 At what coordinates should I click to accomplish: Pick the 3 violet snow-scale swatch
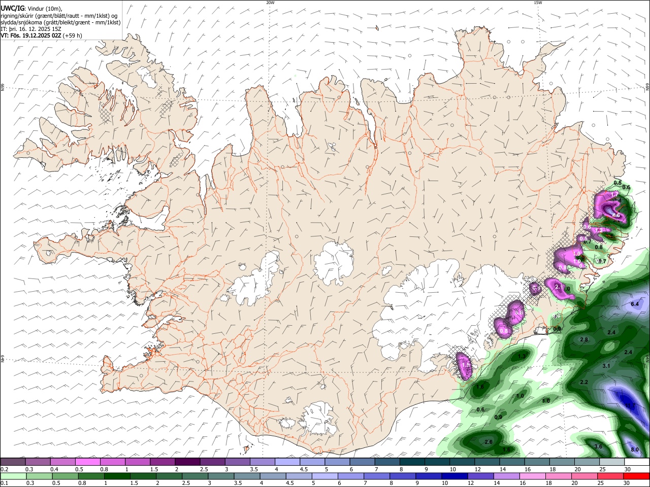coord(237,462)
